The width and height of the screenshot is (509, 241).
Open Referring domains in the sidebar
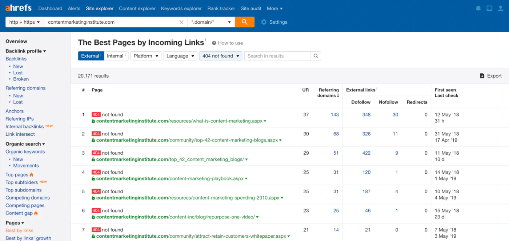(x=25, y=88)
